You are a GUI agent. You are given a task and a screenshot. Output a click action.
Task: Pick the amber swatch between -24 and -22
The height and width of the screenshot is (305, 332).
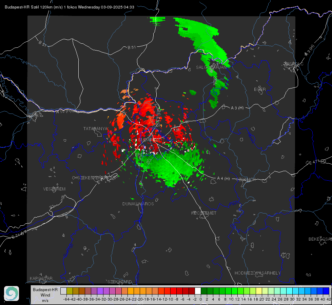click(x=131, y=291)
